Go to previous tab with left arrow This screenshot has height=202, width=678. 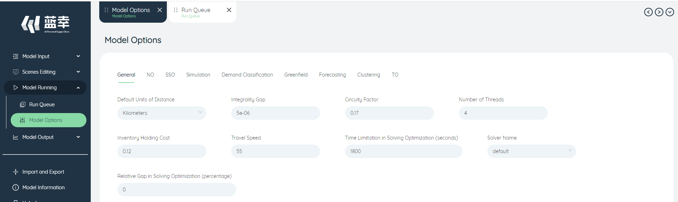648,12
